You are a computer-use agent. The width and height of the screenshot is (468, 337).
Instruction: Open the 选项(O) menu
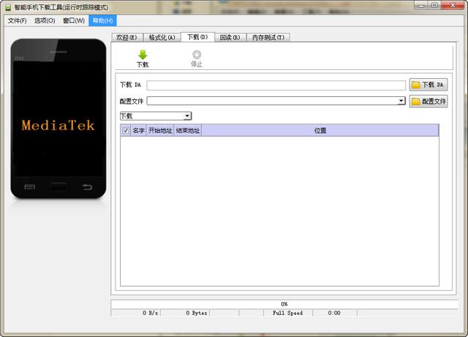point(45,20)
